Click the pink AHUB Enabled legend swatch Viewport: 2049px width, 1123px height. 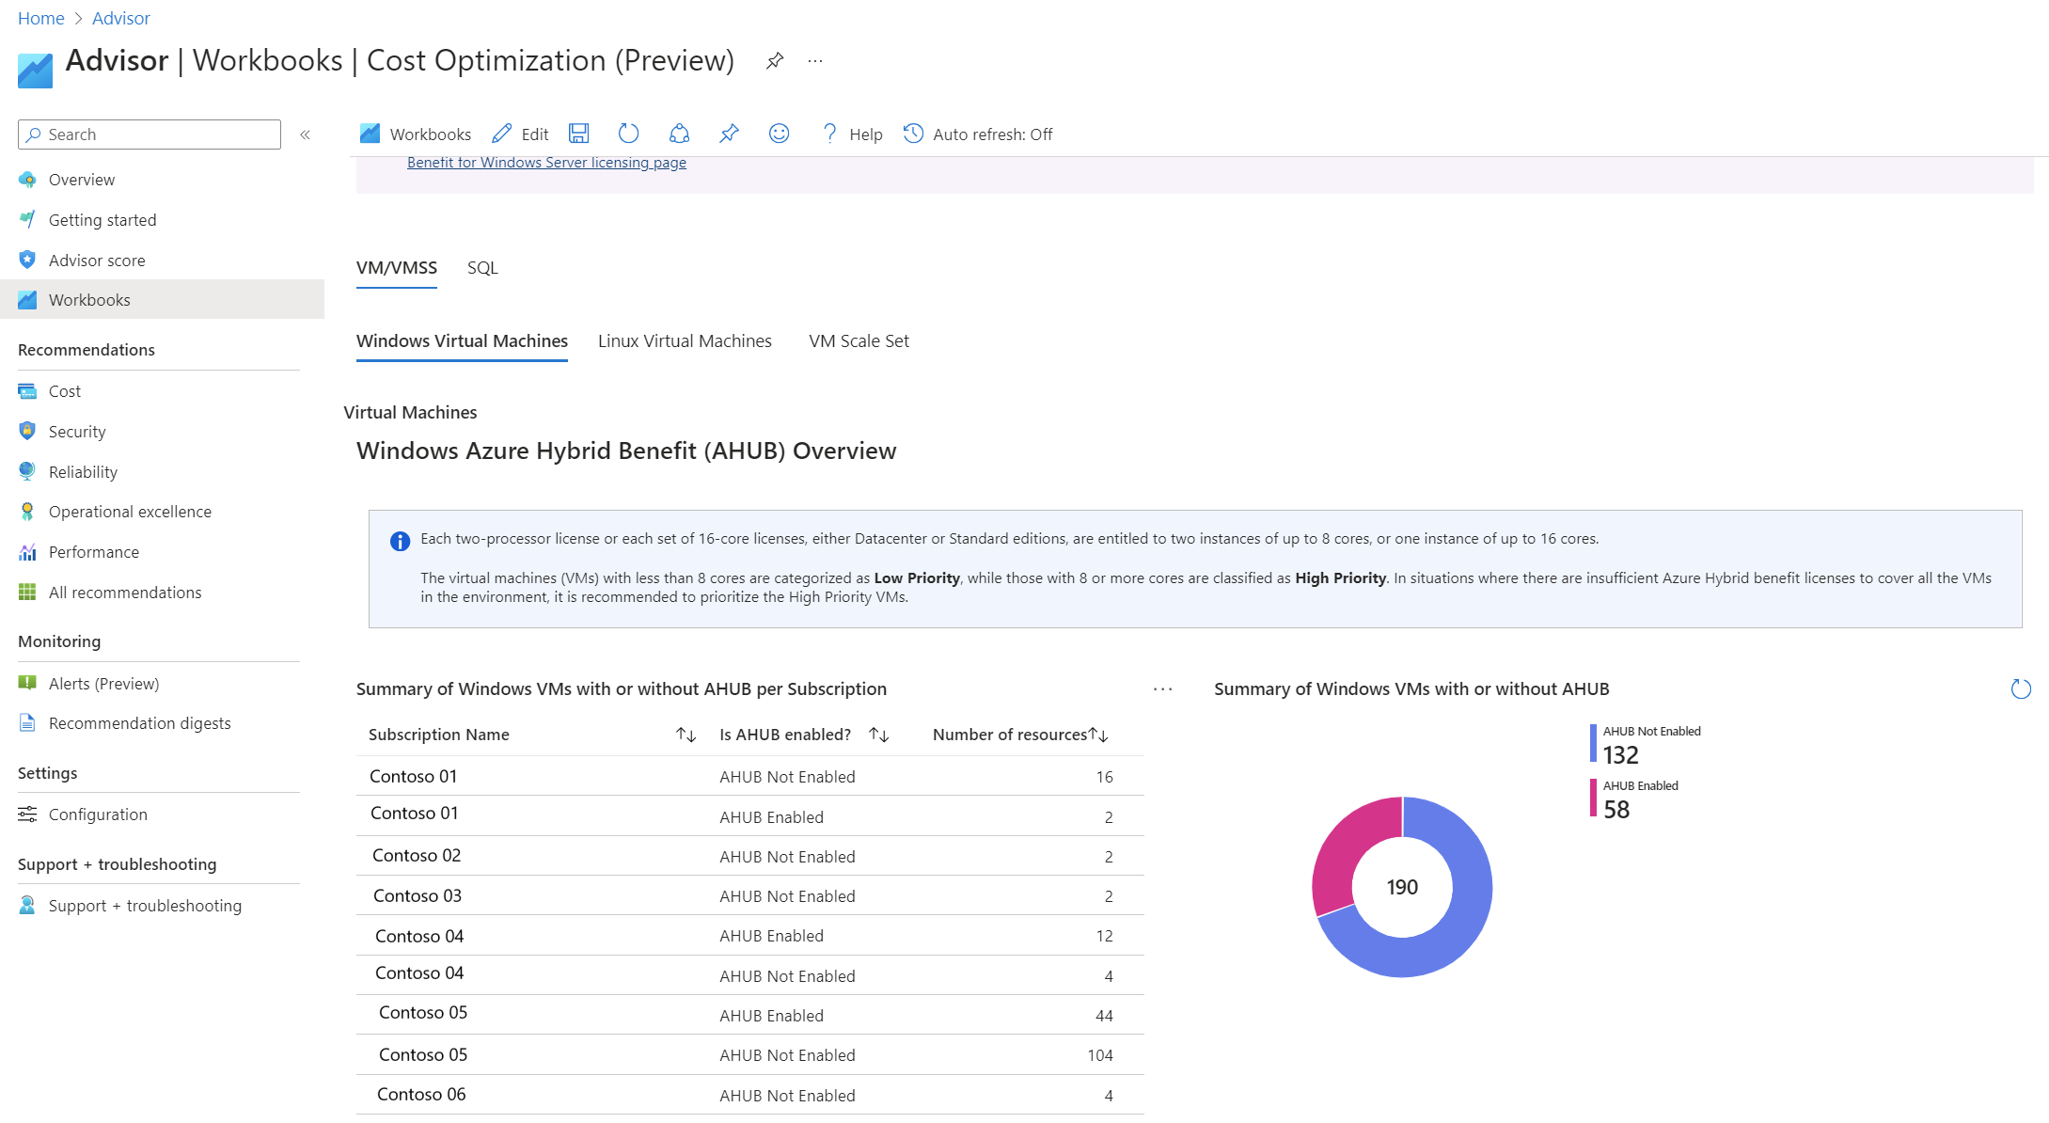[x=1593, y=797]
